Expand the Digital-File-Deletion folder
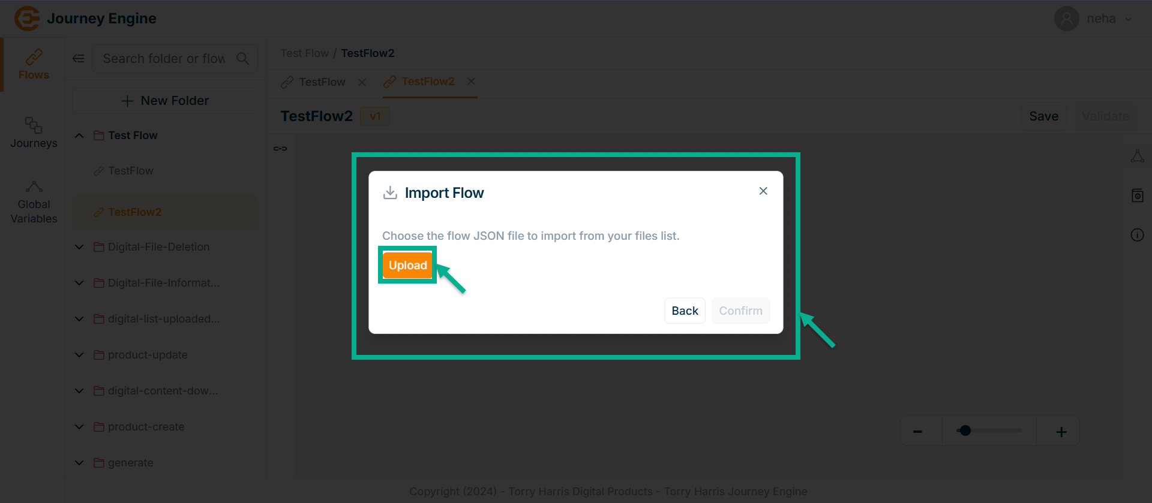The image size is (1152, 503). (79, 247)
